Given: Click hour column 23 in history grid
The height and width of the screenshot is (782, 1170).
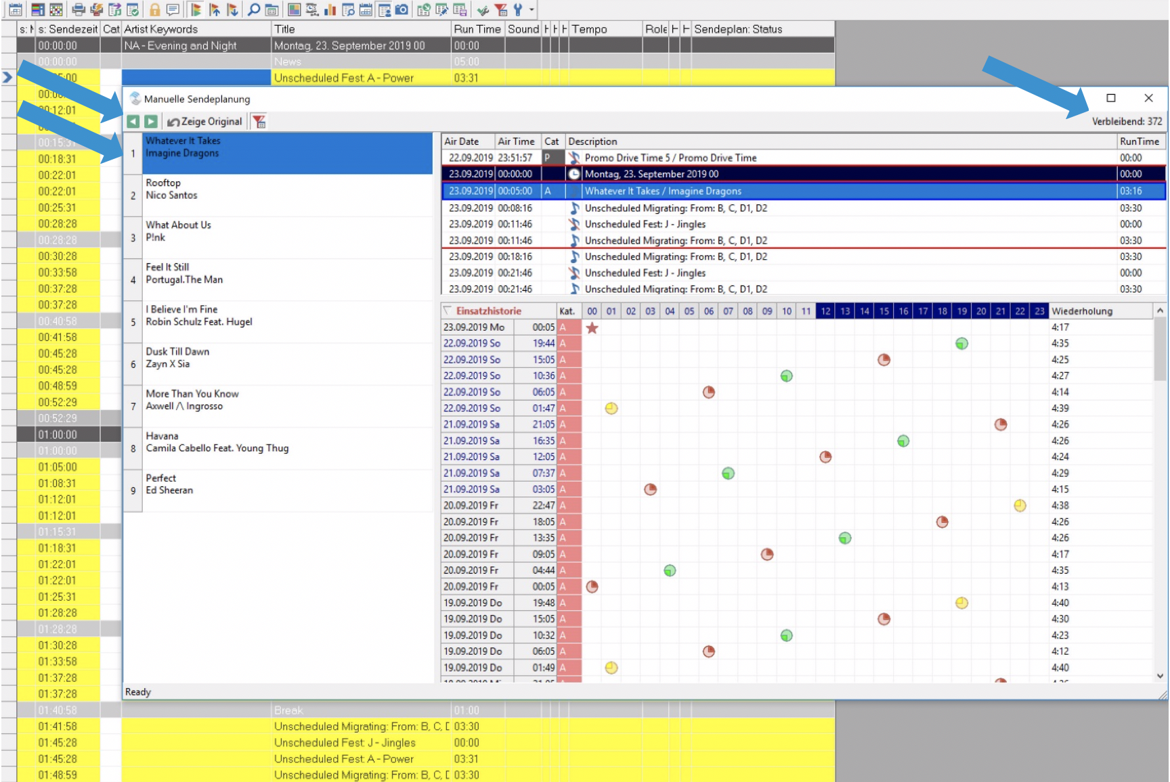Looking at the screenshot, I should pyautogui.click(x=1039, y=311).
